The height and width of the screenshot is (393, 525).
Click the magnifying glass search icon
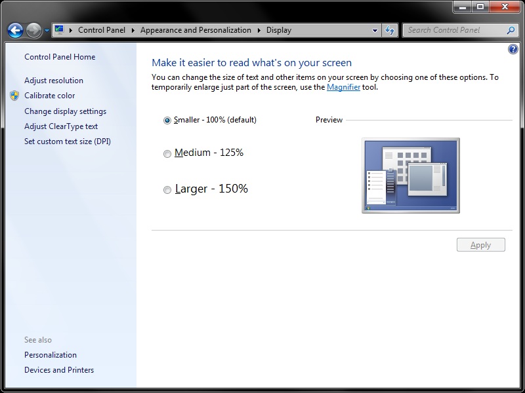[511, 30]
